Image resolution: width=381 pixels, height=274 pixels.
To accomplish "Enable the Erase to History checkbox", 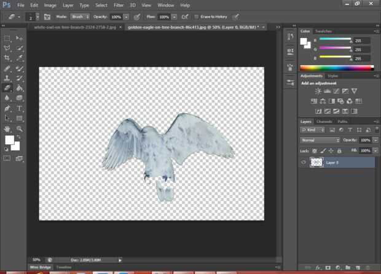I will click(196, 17).
